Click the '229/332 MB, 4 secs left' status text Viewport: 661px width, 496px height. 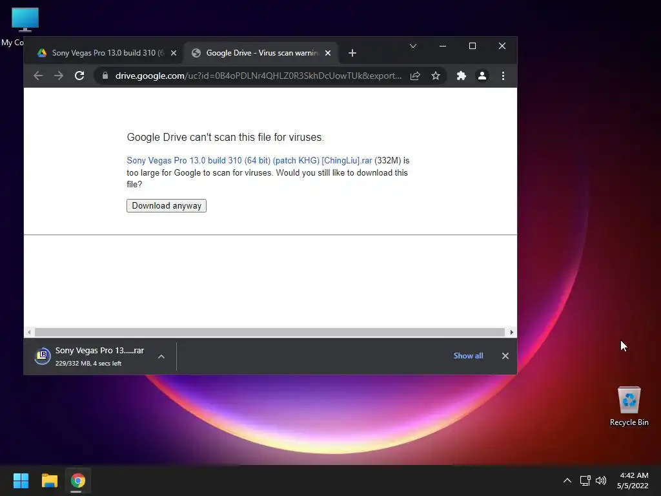pos(88,364)
